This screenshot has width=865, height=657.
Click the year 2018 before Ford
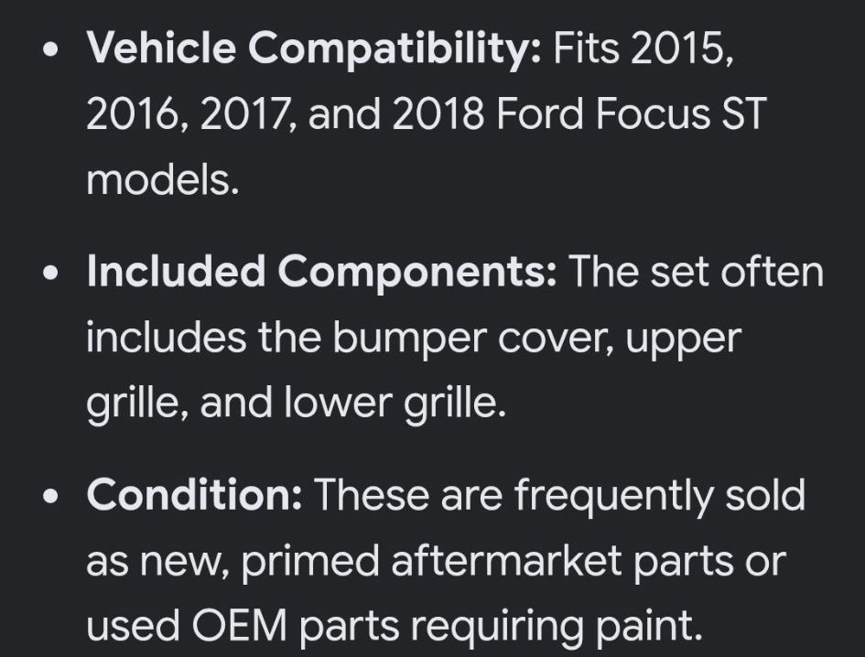click(x=438, y=113)
